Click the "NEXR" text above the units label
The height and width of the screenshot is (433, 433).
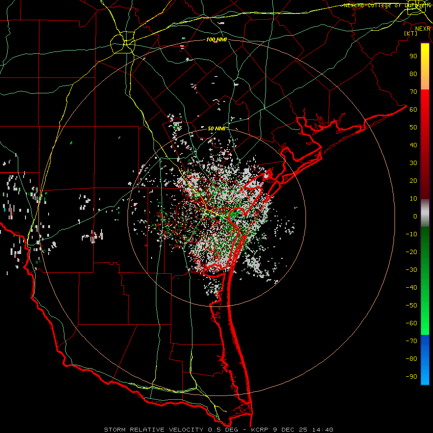coord(423,29)
